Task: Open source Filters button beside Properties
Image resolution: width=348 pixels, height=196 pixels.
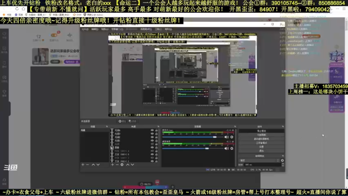Action: point(133,122)
